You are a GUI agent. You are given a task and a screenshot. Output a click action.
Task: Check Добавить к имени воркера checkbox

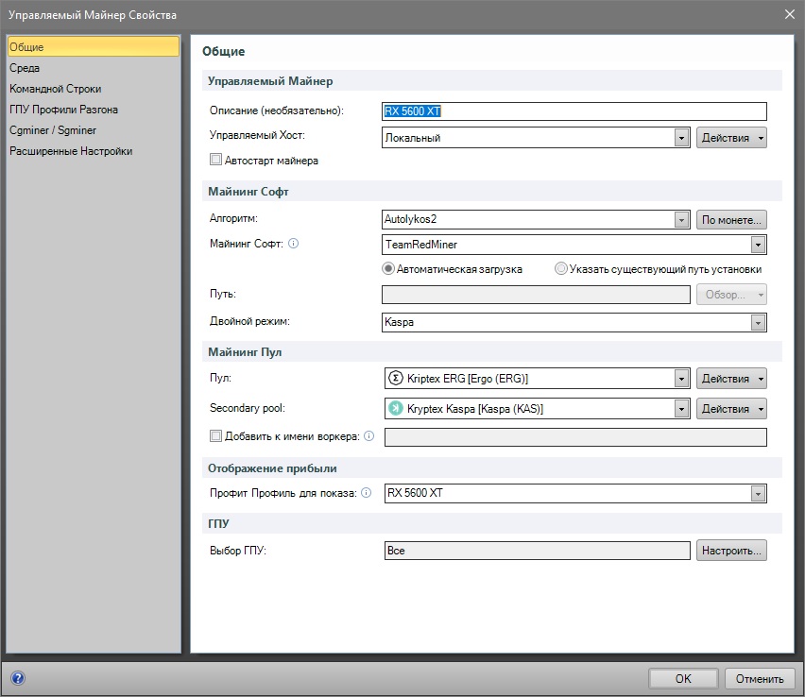pyautogui.click(x=215, y=436)
